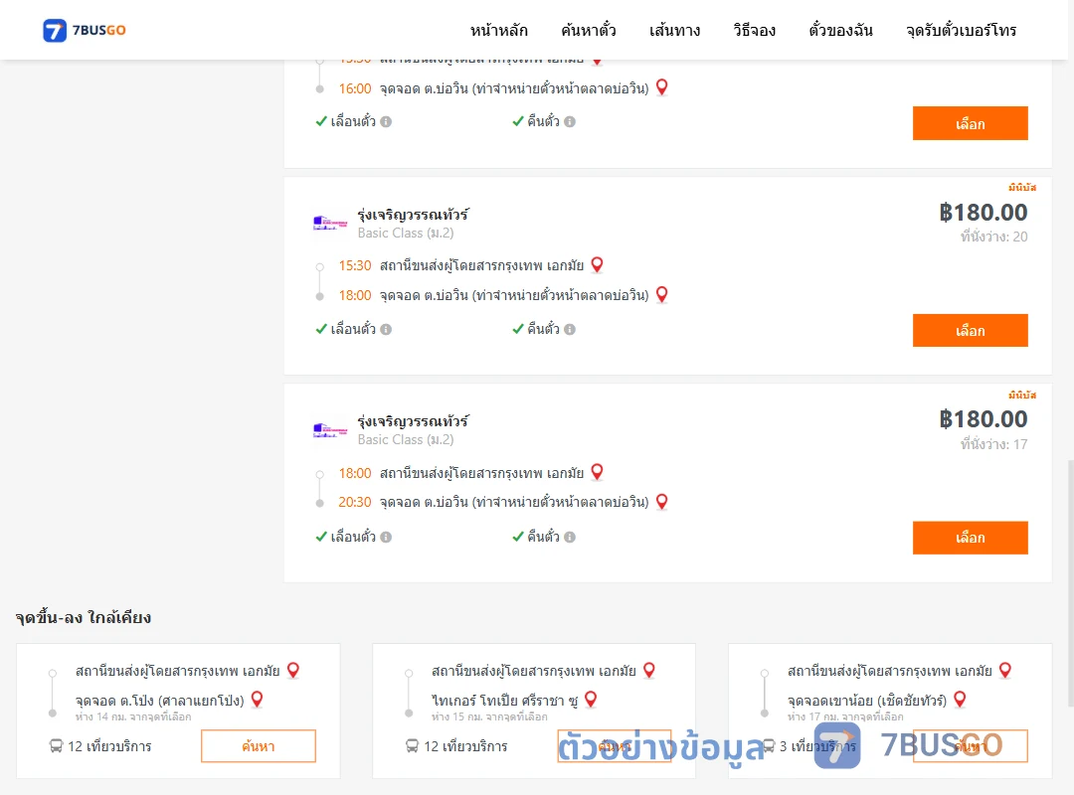Open the หน้าหลัก menu item

498,30
